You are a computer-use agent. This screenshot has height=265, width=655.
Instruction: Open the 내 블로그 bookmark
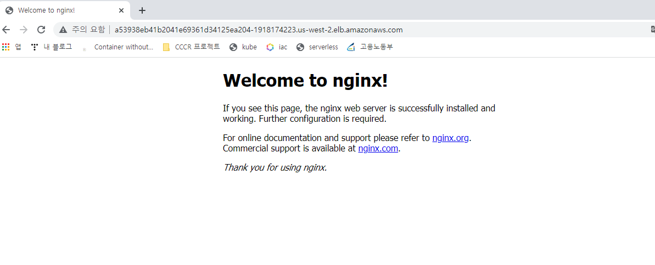(52, 47)
